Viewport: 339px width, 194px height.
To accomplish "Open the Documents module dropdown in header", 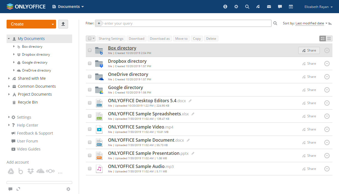I will (x=68, y=7).
